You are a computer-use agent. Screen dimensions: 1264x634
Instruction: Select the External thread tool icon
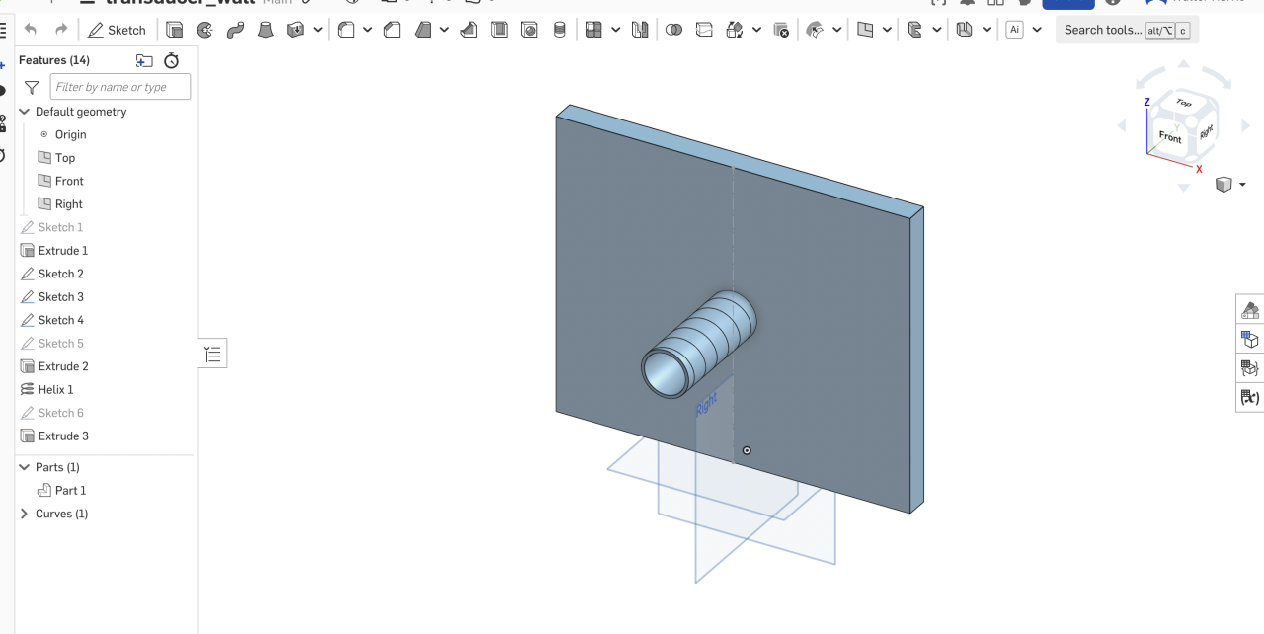point(559,30)
